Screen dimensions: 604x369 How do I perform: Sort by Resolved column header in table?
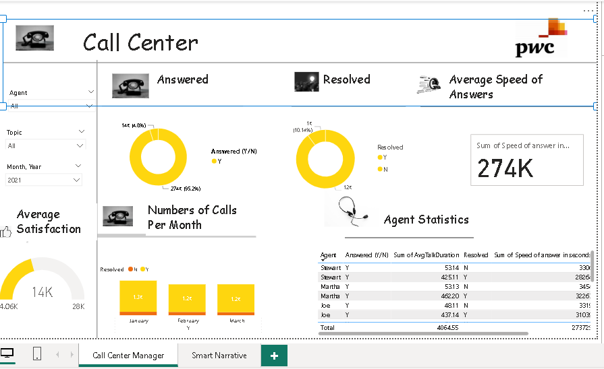tap(476, 255)
